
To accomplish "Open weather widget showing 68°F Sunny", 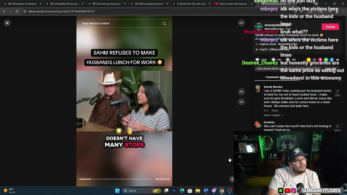I will coord(9,191).
